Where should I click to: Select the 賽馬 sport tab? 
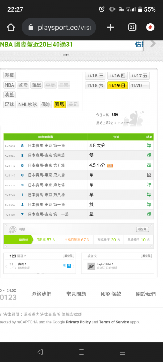click(x=59, y=105)
